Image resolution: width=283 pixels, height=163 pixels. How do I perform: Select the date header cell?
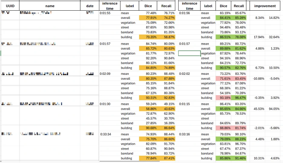pos(90,6)
